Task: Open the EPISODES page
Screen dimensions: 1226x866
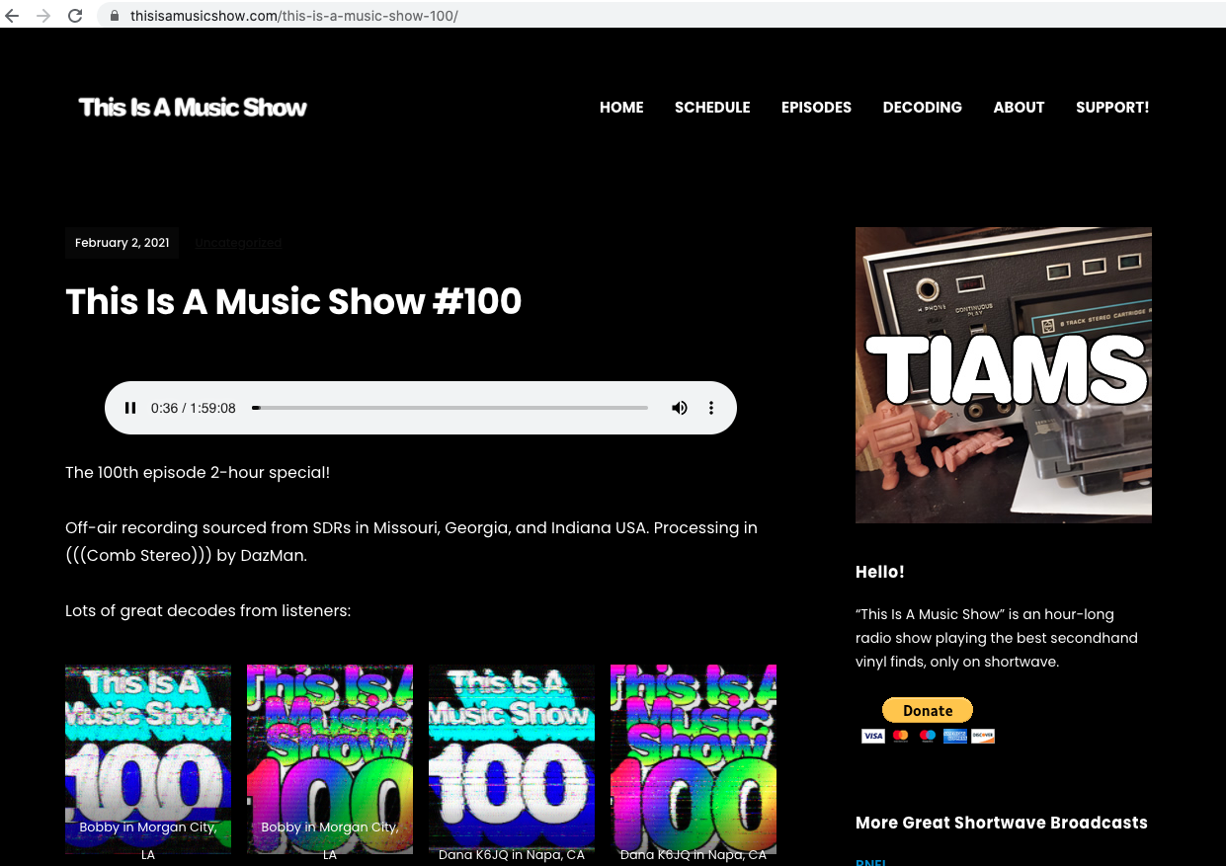Action: pyautogui.click(x=816, y=108)
